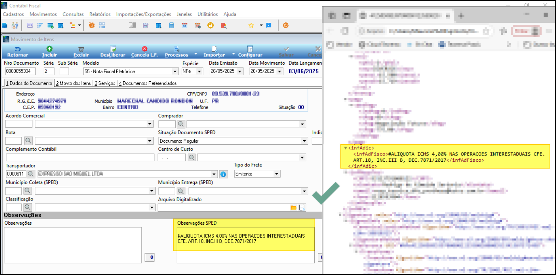556x275 pixels.
Task: Open the Data Emissão date picker arrow
Action: (240, 71)
